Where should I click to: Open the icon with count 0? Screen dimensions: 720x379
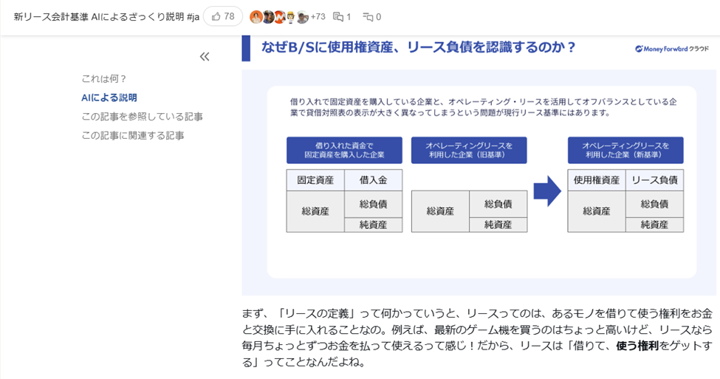pyautogui.click(x=372, y=16)
